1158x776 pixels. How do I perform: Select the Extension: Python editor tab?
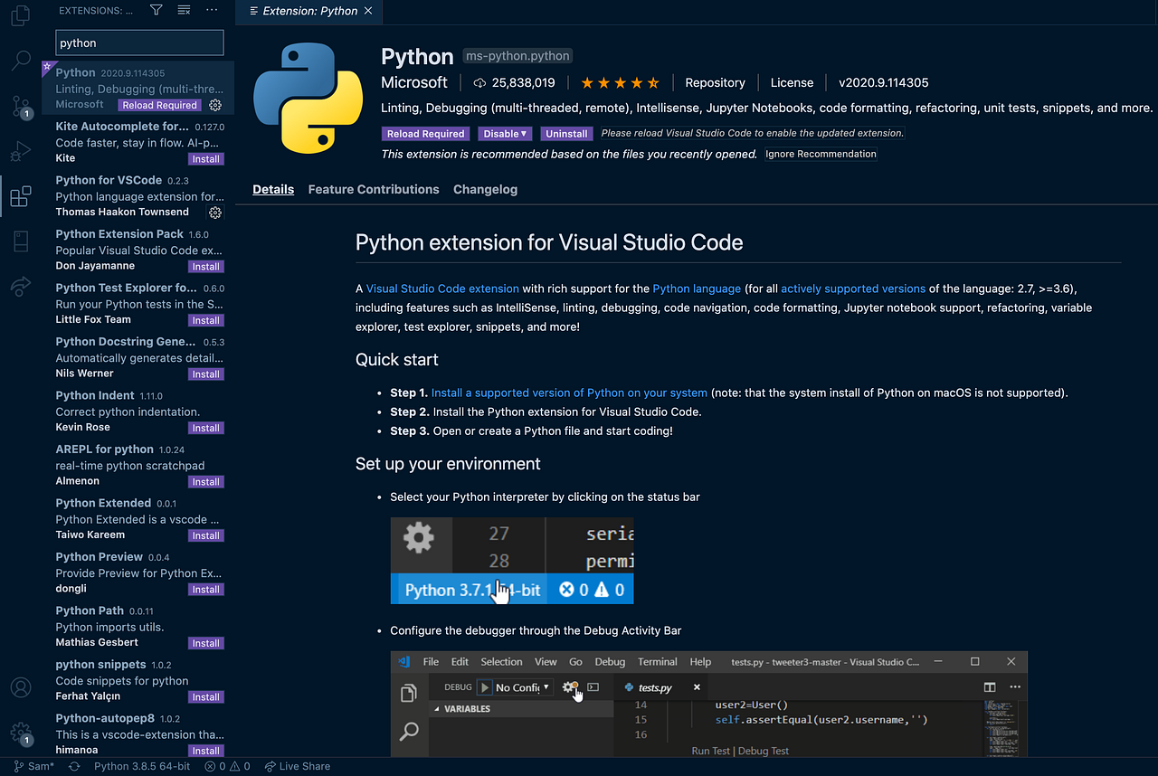[308, 11]
